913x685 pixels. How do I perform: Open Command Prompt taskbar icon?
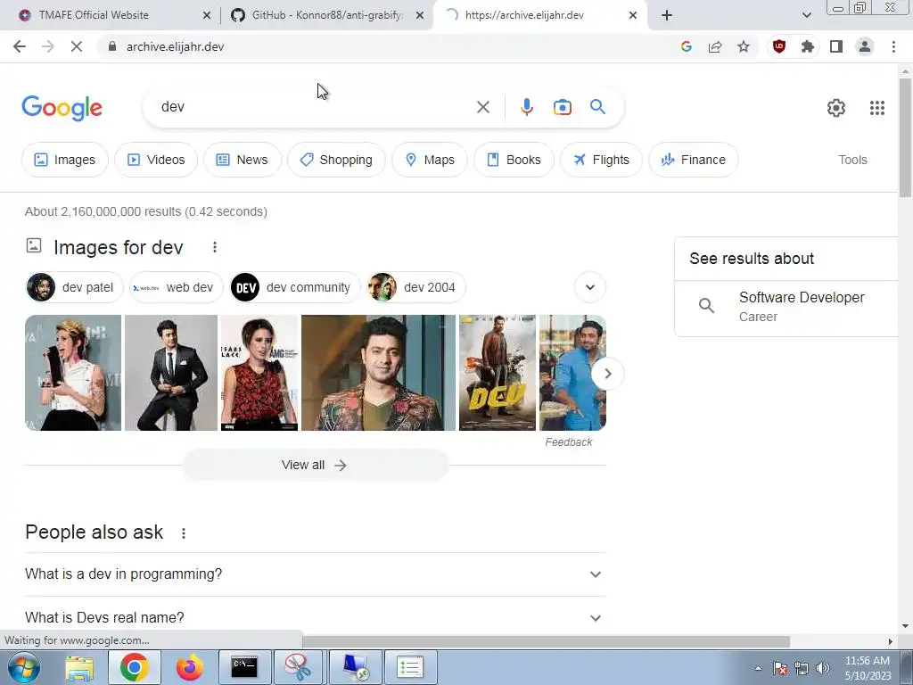(244, 667)
